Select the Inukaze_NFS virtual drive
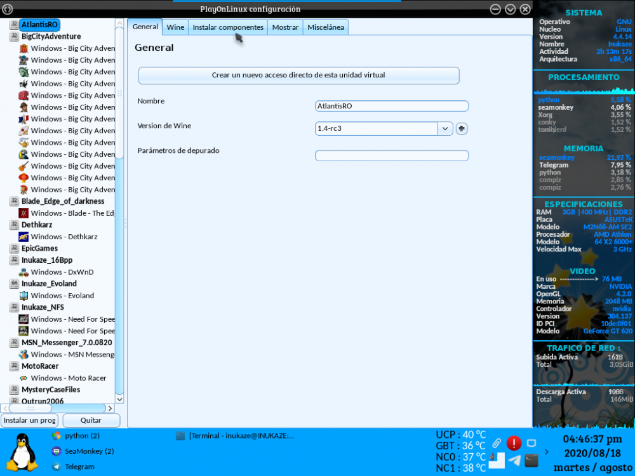Screen dimensions: 635x476 [x=43, y=307]
